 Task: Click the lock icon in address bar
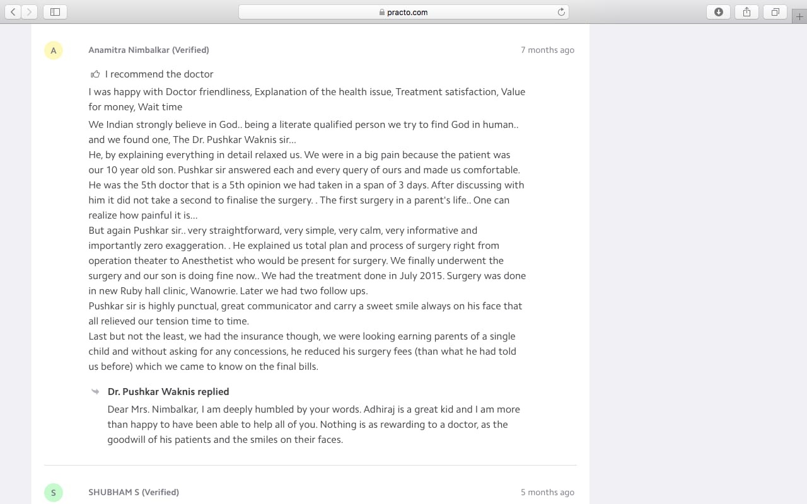(382, 12)
